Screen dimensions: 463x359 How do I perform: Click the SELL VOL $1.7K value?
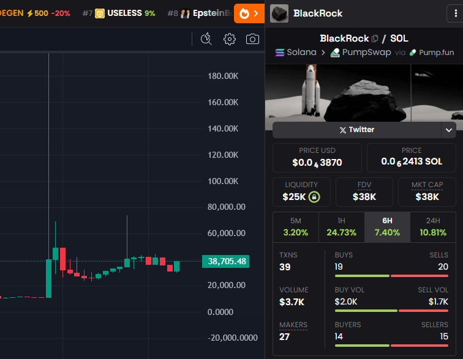point(439,302)
